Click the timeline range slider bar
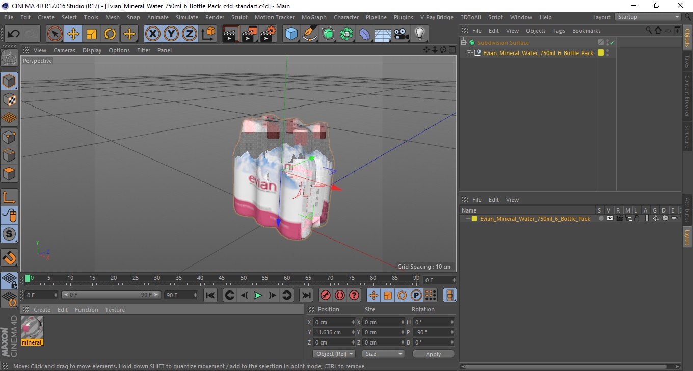Screen dimensions: 693x371 pyautogui.click(x=112, y=295)
